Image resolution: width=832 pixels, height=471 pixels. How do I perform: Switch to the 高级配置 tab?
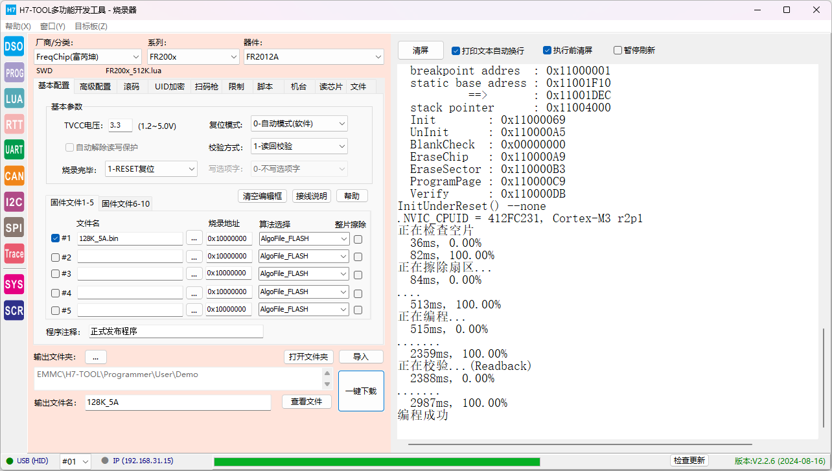click(x=95, y=86)
